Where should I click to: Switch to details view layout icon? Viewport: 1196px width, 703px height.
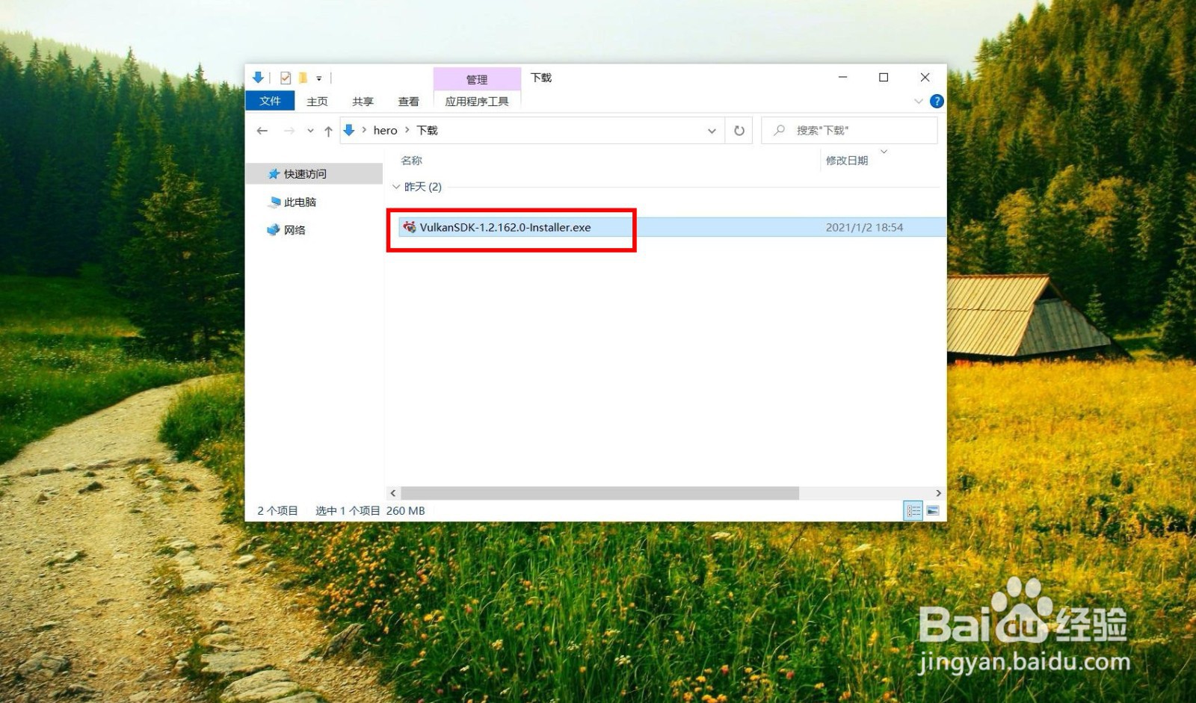(x=913, y=511)
